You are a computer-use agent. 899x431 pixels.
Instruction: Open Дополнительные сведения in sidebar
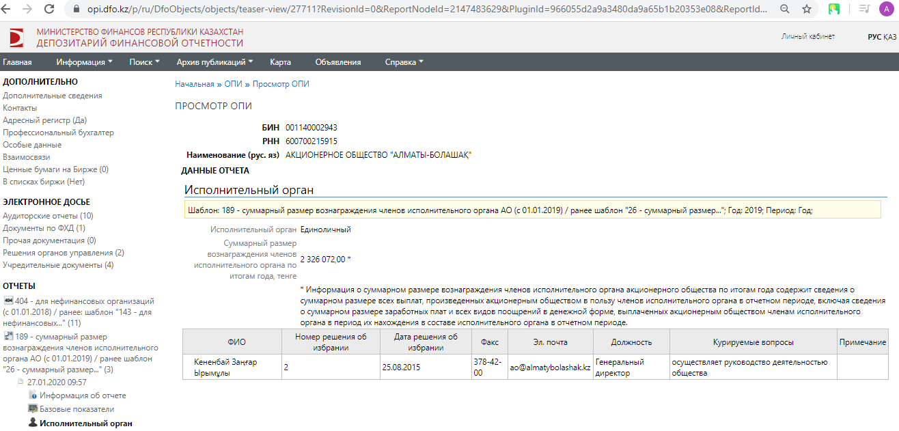click(x=53, y=96)
